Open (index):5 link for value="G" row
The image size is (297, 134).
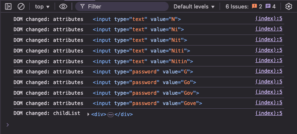pyautogui.click(x=269, y=71)
